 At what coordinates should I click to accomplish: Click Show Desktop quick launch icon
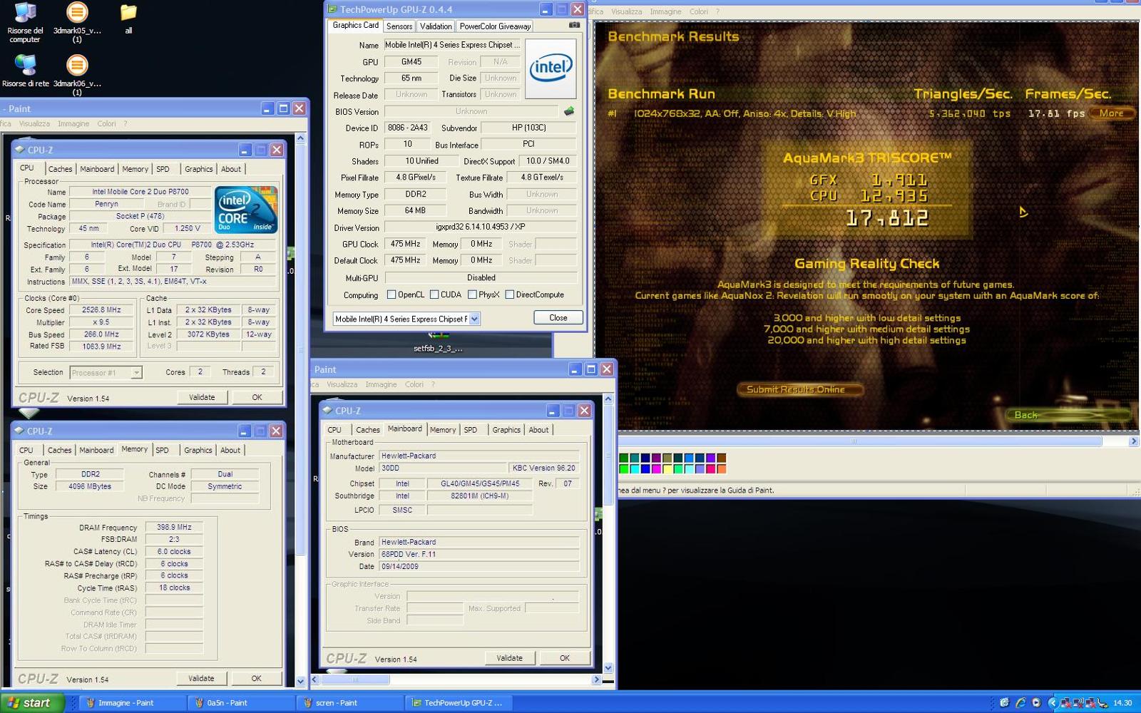[1005, 702]
